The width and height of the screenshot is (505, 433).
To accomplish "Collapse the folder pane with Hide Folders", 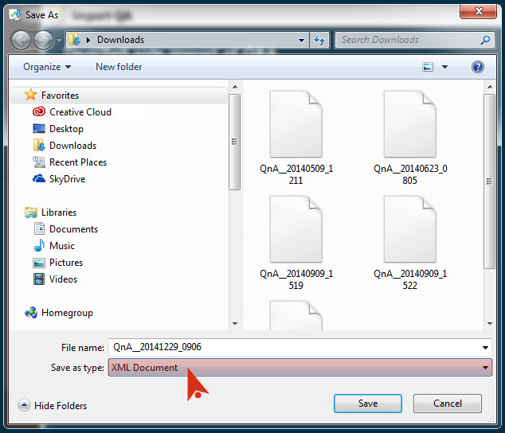I will 53,405.
